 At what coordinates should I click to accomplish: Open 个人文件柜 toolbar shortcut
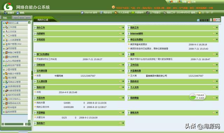pos(122,13)
